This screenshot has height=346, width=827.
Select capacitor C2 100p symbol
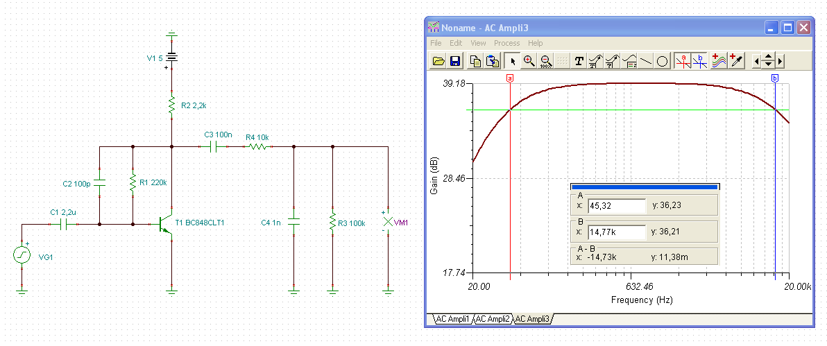pyautogui.click(x=99, y=183)
